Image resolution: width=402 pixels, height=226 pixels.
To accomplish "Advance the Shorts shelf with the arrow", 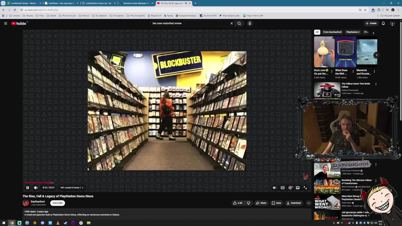I will tap(376, 55).
